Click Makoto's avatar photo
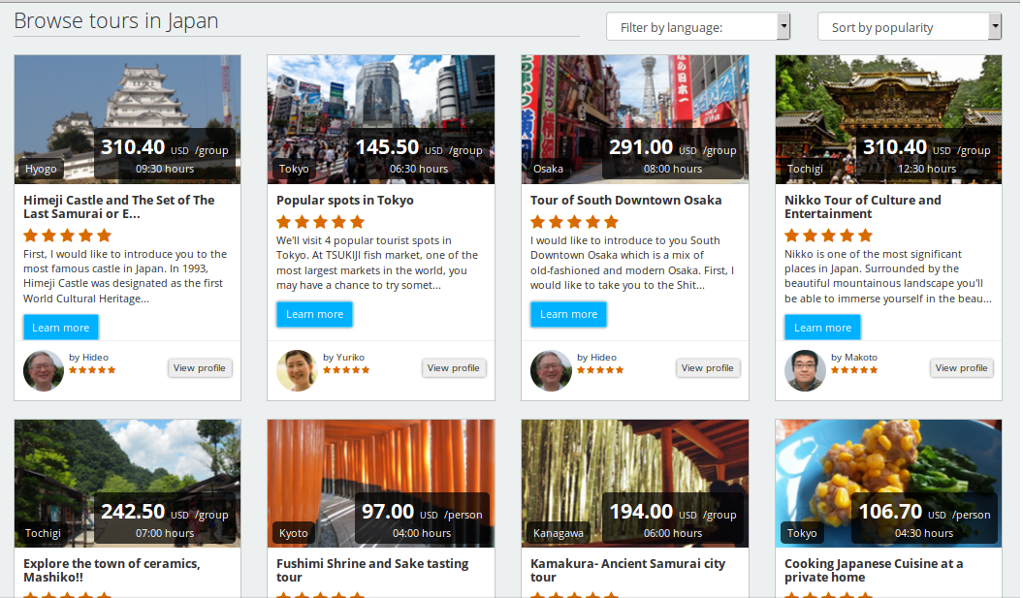The image size is (1023, 598). [805, 370]
